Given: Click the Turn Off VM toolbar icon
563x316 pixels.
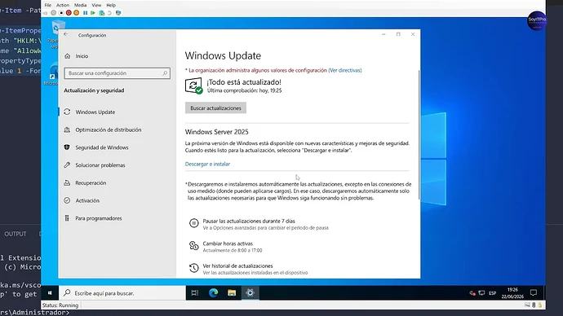Looking at the screenshot, I should pyautogui.click(x=61, y=13).
